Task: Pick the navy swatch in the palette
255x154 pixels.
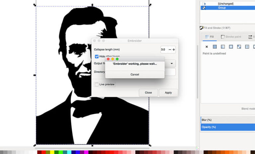Action: coord(73,152)
